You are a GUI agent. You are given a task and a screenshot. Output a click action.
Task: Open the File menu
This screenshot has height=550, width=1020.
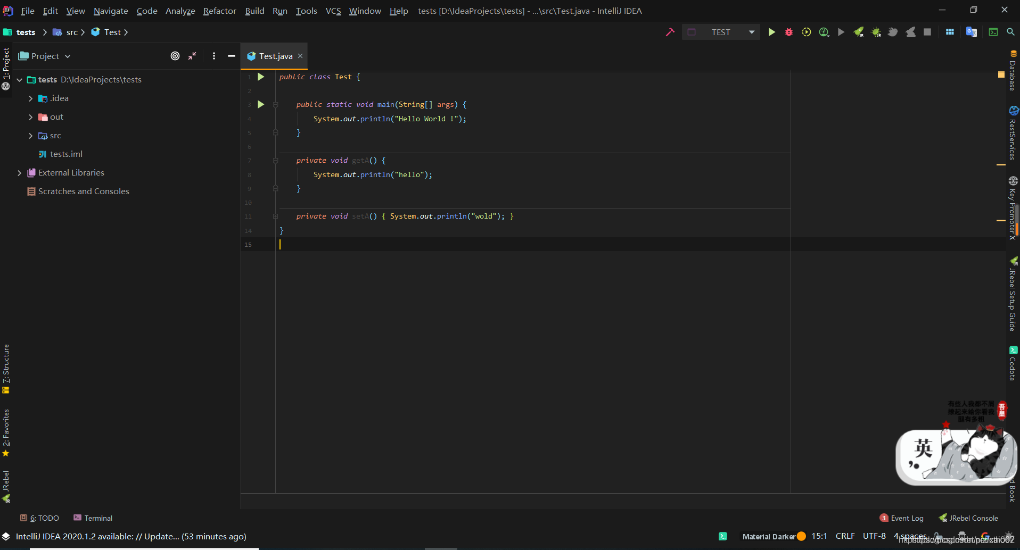[x=28, y=11]
